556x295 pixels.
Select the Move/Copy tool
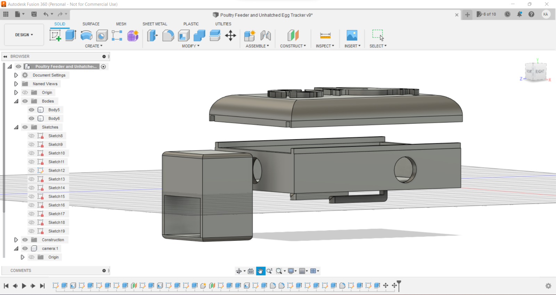coord(230,35)
